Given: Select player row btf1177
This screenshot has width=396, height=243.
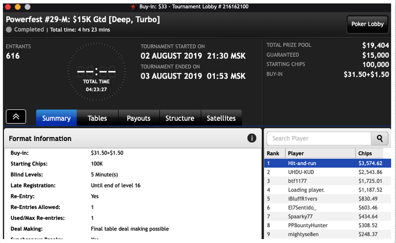Looking at the screenshot, I should coord(328,181).
